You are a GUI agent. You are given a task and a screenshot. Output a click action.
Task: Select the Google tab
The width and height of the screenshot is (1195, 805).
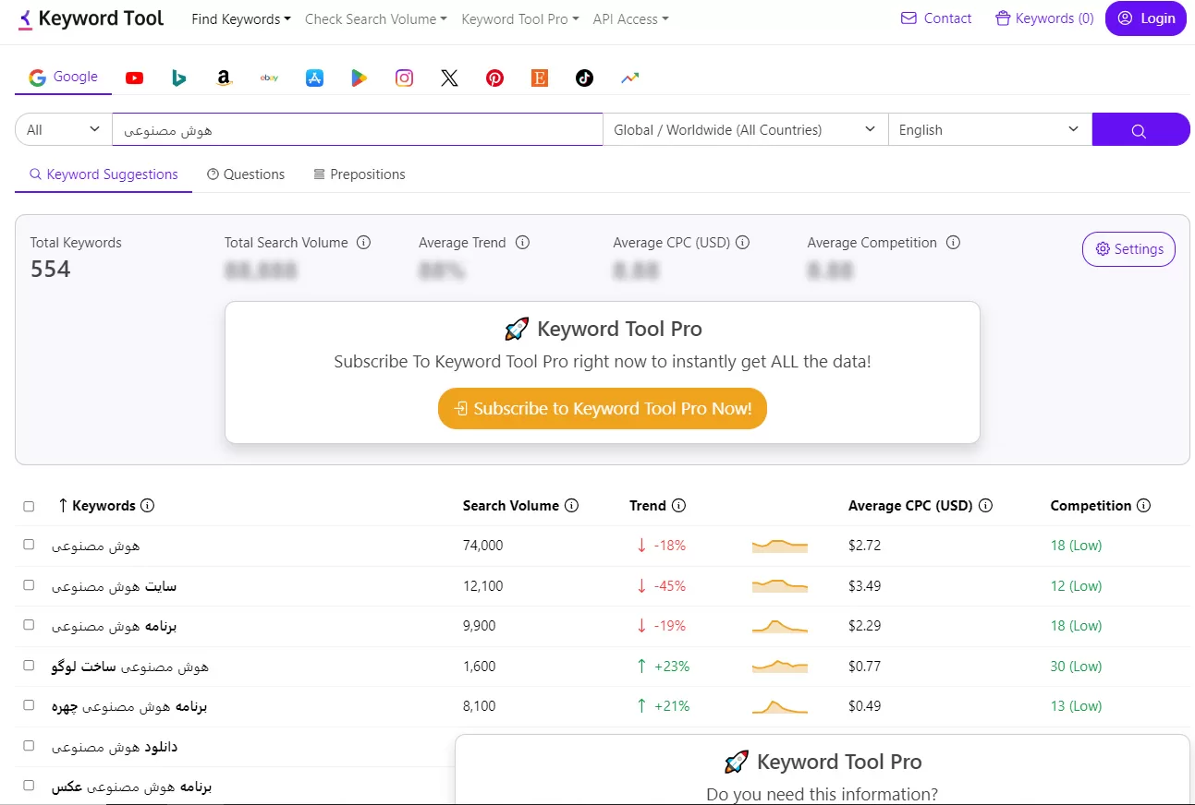pyautogui.click(x=63, y=78)
